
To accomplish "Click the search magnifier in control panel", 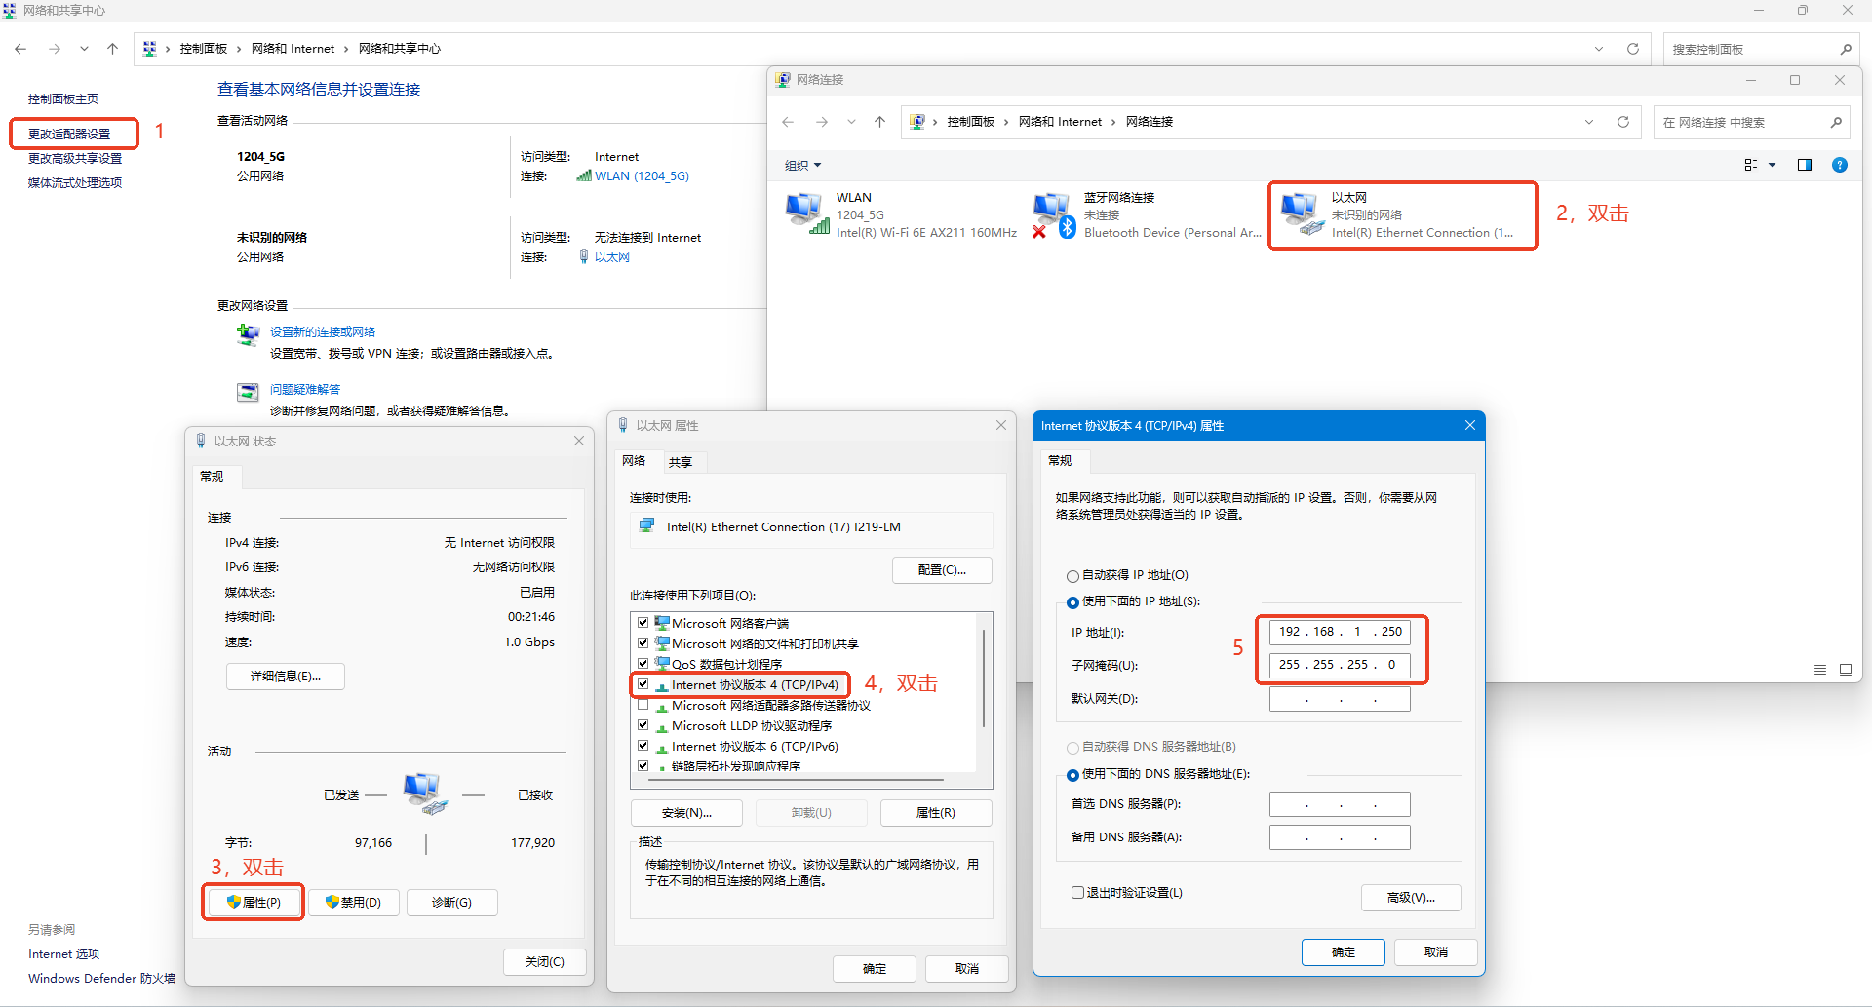I will (1846, 49).
